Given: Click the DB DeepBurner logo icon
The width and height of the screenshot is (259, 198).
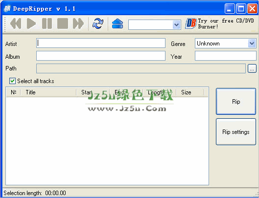Looking at the screenshot, I should [x=191, y=23].
